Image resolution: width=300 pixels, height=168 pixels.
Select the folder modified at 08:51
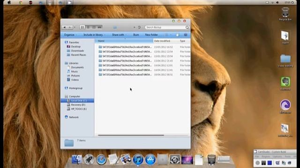[x=144, y=75]
